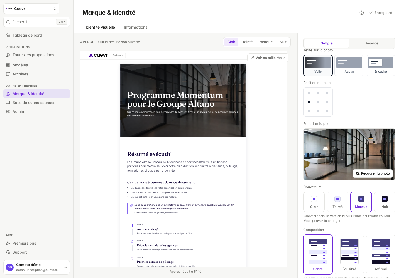Choose the Nuit cover option

[385, 202]
